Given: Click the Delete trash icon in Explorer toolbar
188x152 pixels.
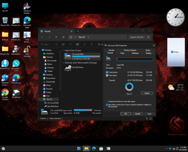Looking at the screenshot, I should pos(92,45).
